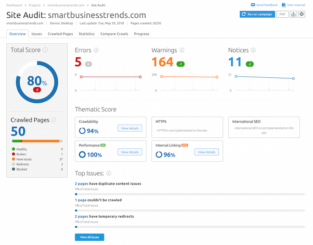Click the Top Issues info icon

point(109,173)
